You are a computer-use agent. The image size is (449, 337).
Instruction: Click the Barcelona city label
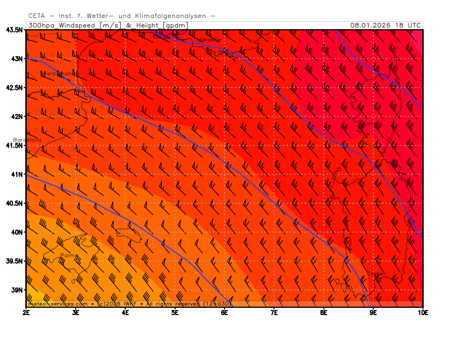pos(28,140)
